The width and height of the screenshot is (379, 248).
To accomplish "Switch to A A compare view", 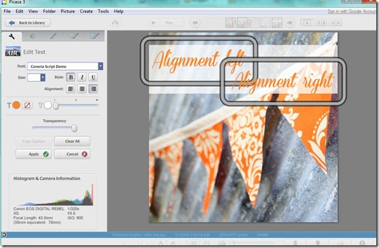I will [335, 23].
